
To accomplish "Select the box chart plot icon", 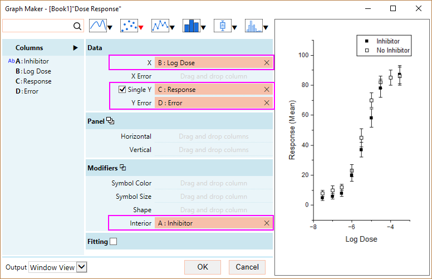I will pos(223,26).
